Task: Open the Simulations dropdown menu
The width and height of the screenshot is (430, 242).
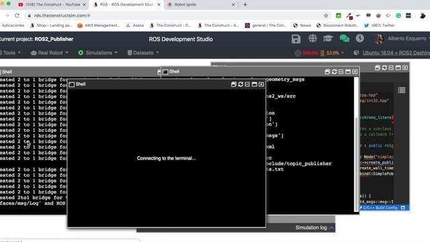Action: pyautogui.click(x=98, y=52)
